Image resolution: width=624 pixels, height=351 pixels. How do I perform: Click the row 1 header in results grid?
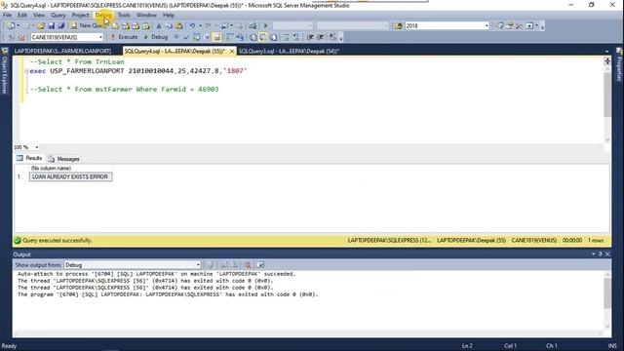point(19,176)
